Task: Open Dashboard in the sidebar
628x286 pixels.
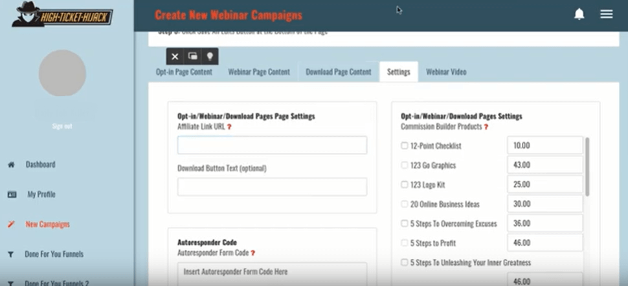Action: [40, 165]
